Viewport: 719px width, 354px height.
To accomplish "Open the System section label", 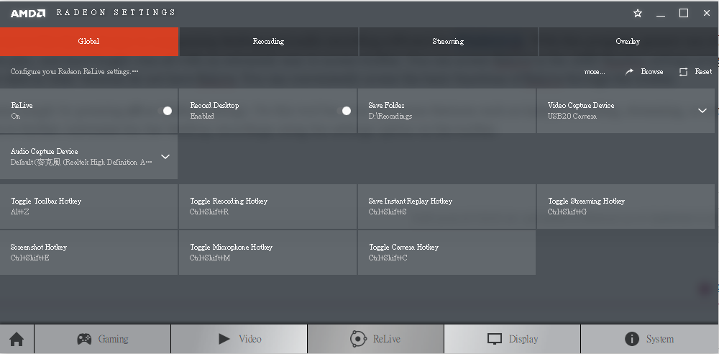I will [x=660, y=340].
